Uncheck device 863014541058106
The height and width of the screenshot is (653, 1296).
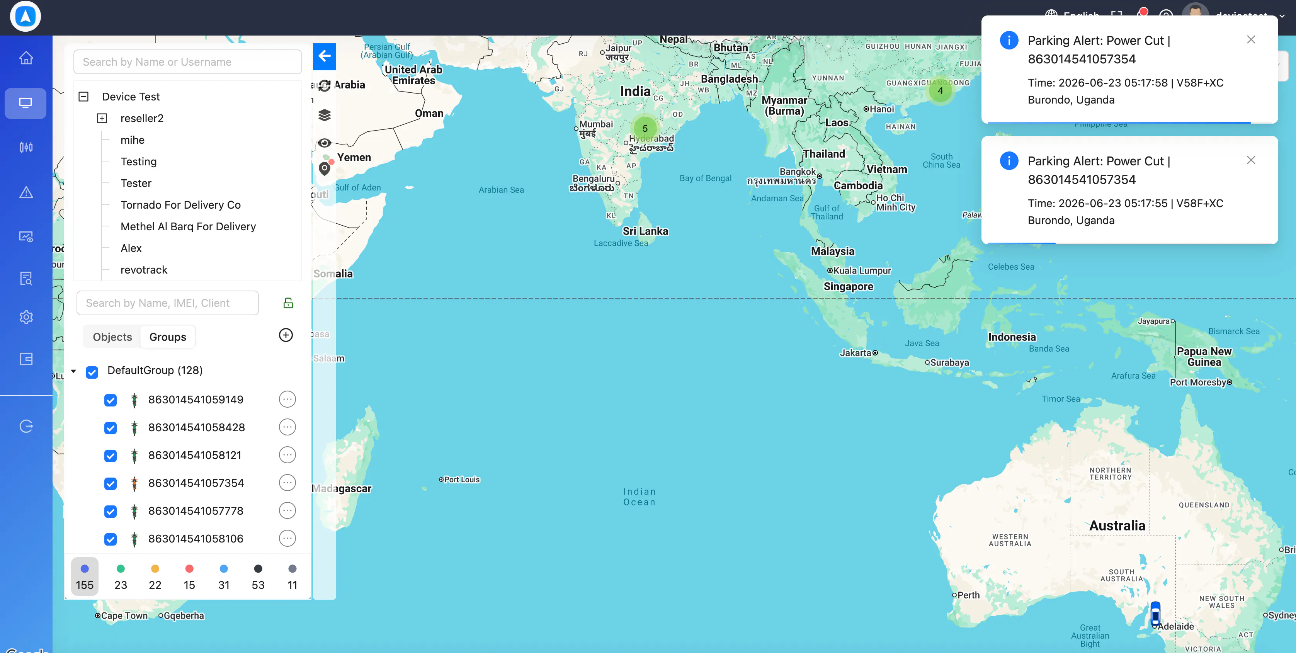[110, 539]
